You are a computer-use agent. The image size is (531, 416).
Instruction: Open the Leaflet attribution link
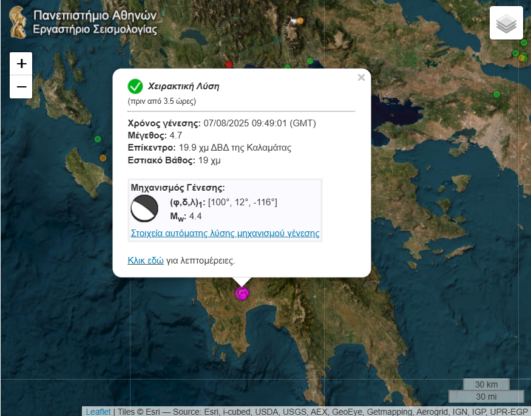(x=98, y=411)
